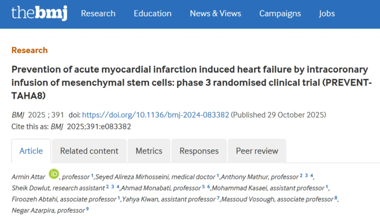This screenshot has height=216, width=380.
Task: Select the Article tab
Action: [x=31, y=151]
